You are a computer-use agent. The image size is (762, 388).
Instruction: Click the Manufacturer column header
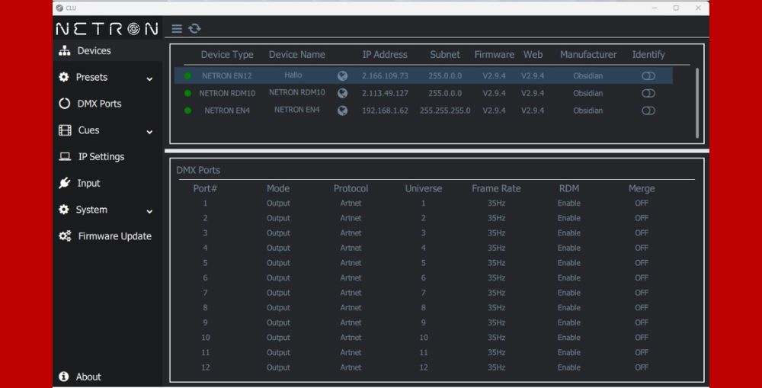pyautogui.click(x=588, y=54)
